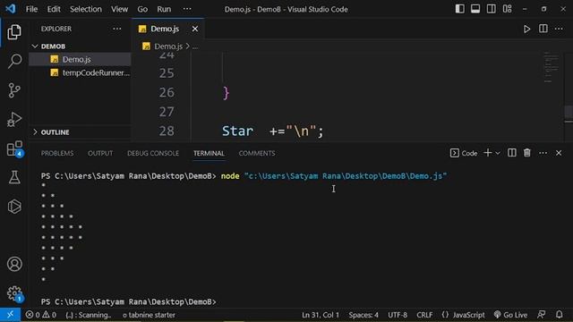Image resolution: width=573 pixels, height=322 pixels.
Task: Click the feedback icon in the status bar
Action: pos(541,315)
